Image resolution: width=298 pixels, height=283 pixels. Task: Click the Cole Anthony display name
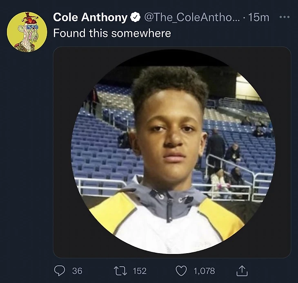point(90,18)
